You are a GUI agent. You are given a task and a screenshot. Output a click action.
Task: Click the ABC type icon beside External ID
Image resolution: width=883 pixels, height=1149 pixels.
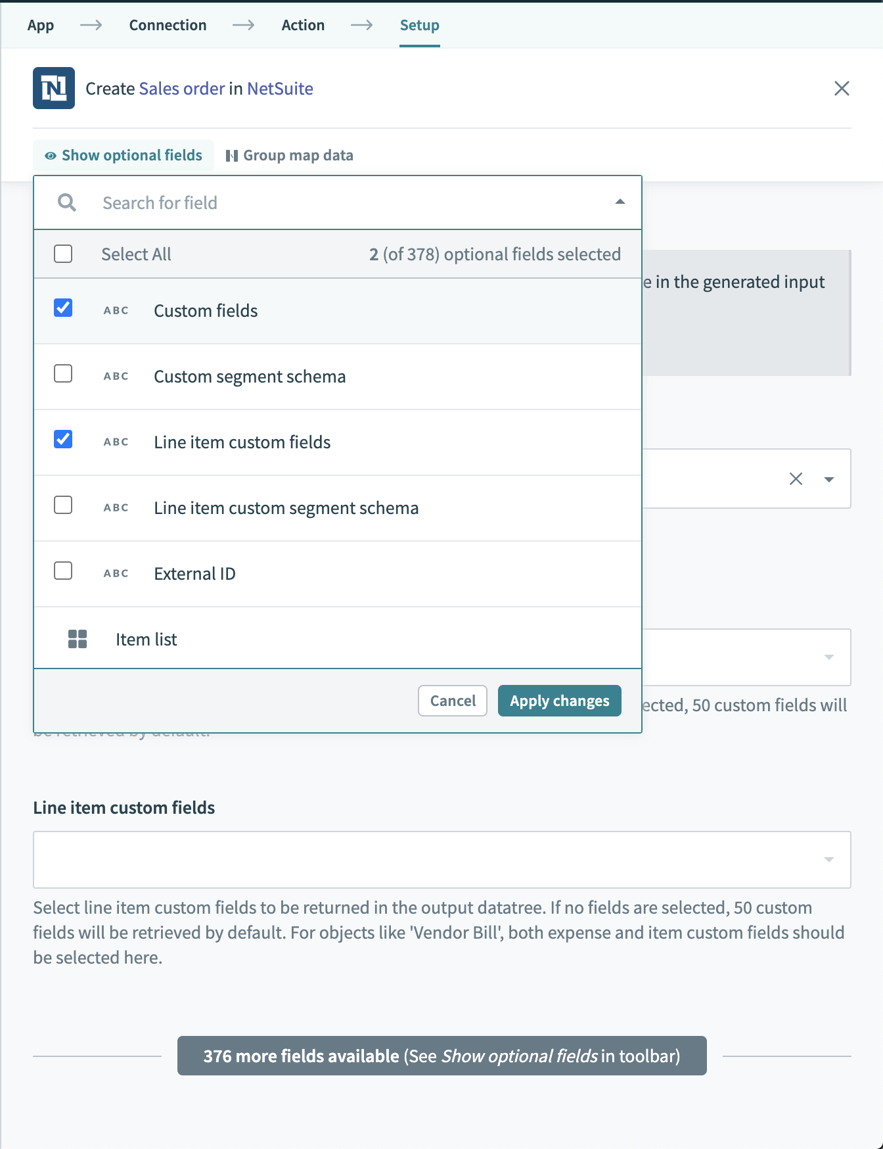click(x=116, y=573)
